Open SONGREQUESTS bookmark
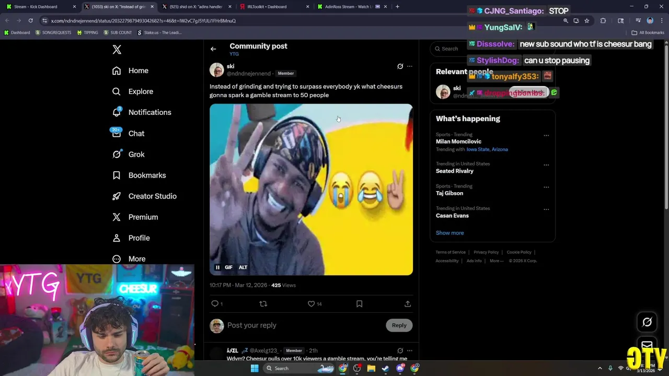Screen dimensions: 669x376 [x=53, y=32]
